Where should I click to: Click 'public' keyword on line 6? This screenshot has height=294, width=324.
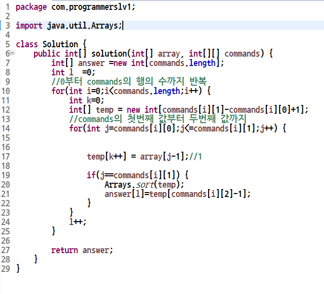click(47, 54)
